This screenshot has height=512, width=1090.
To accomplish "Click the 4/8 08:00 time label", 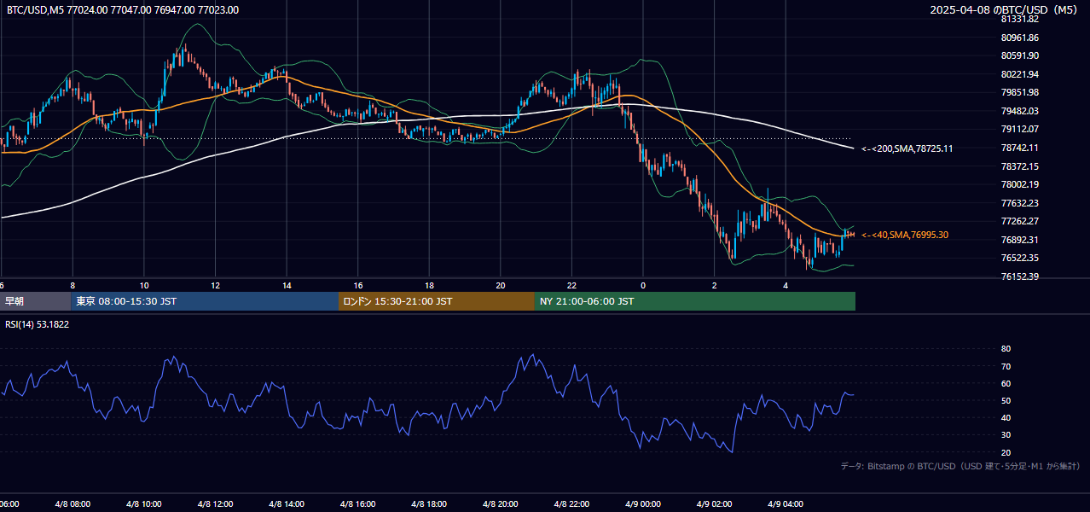I will point(72,504).
